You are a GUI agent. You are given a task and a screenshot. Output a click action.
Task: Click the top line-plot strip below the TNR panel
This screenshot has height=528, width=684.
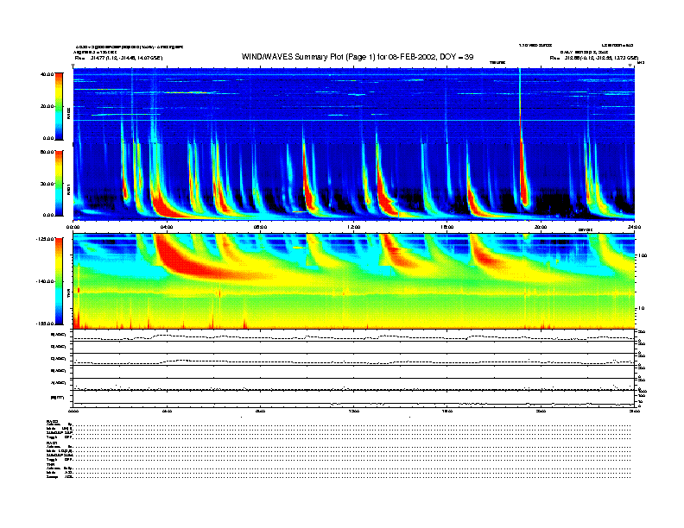click(354, 336)
